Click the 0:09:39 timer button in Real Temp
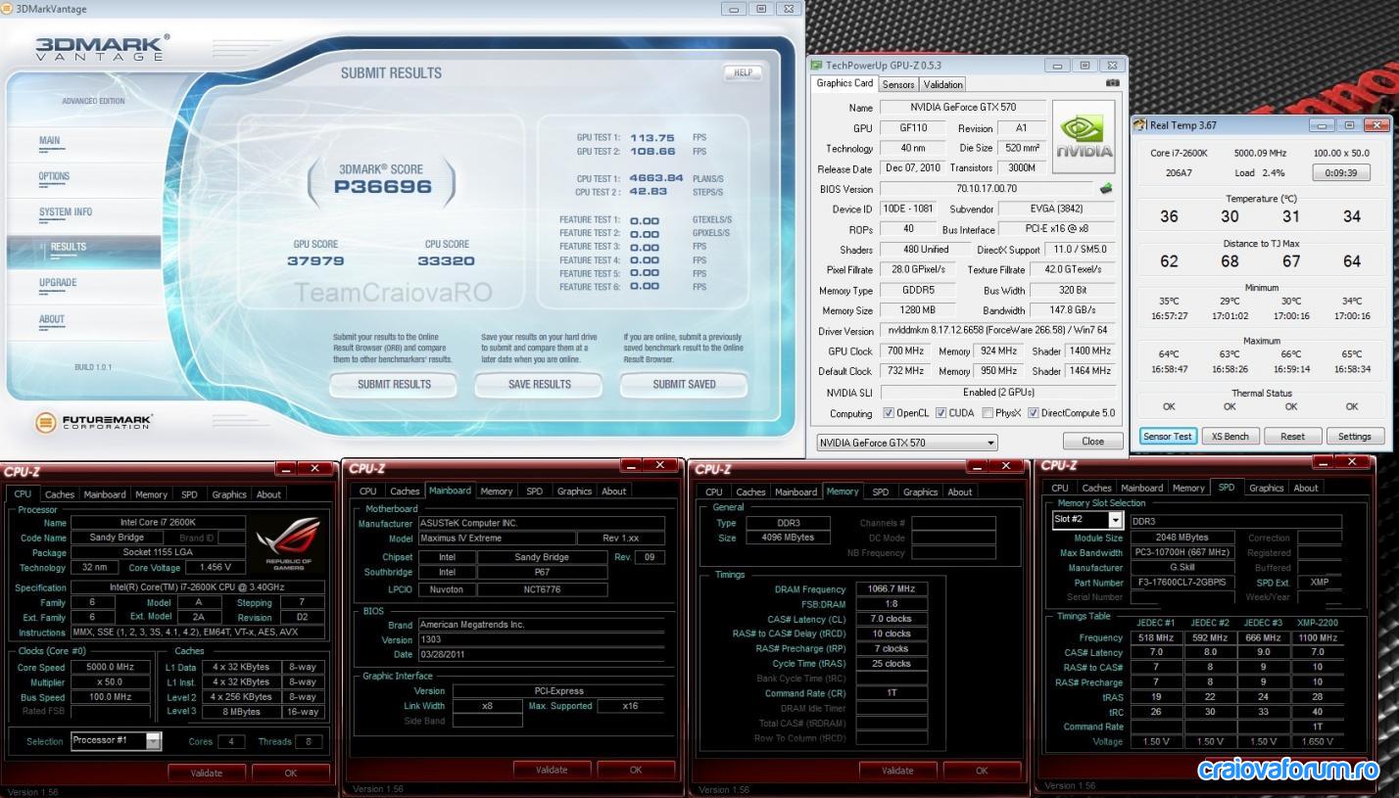The width and height of the screenshot is (1399, 798). pyautogui.click(x=1340, y=172)
